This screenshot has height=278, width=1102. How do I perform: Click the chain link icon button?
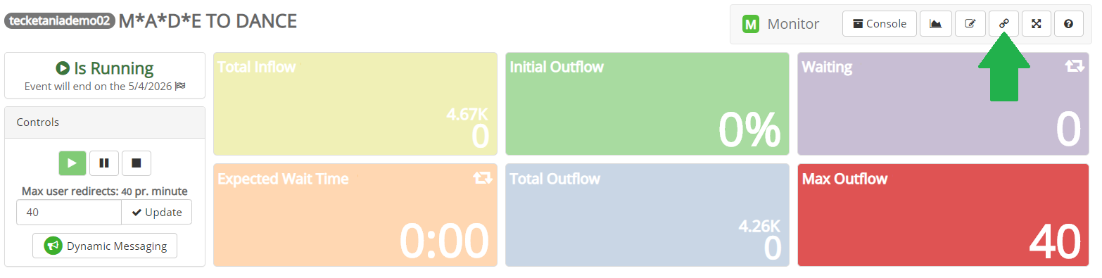tap(1003, 24)
